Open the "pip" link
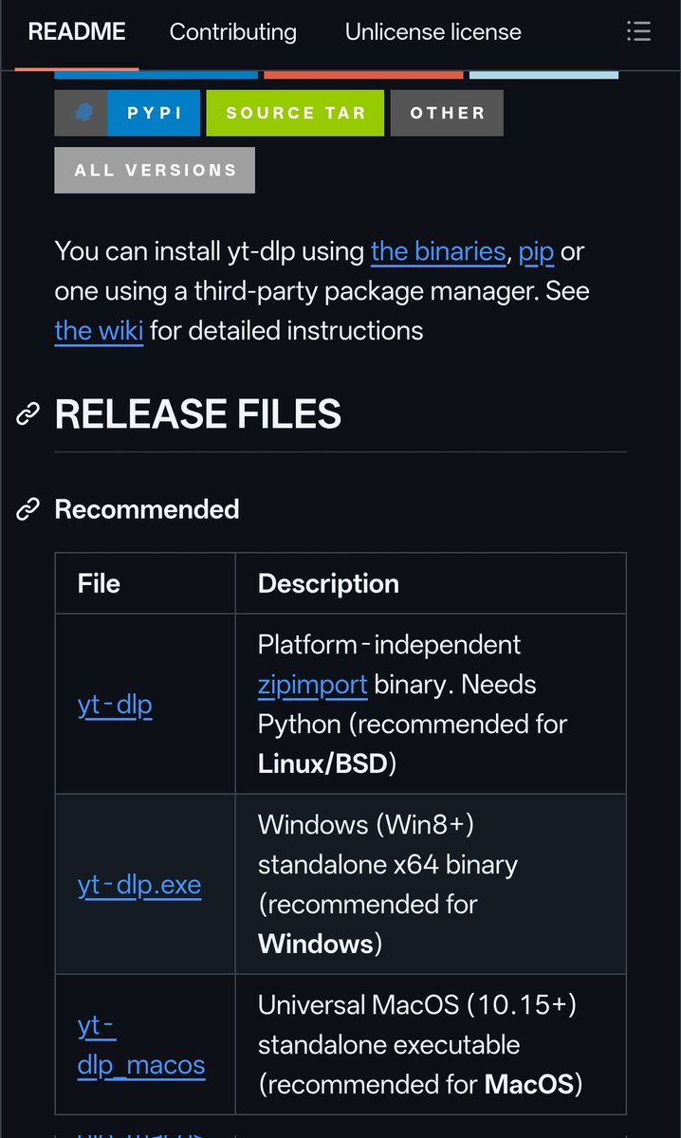 click(x=536, y=252)
